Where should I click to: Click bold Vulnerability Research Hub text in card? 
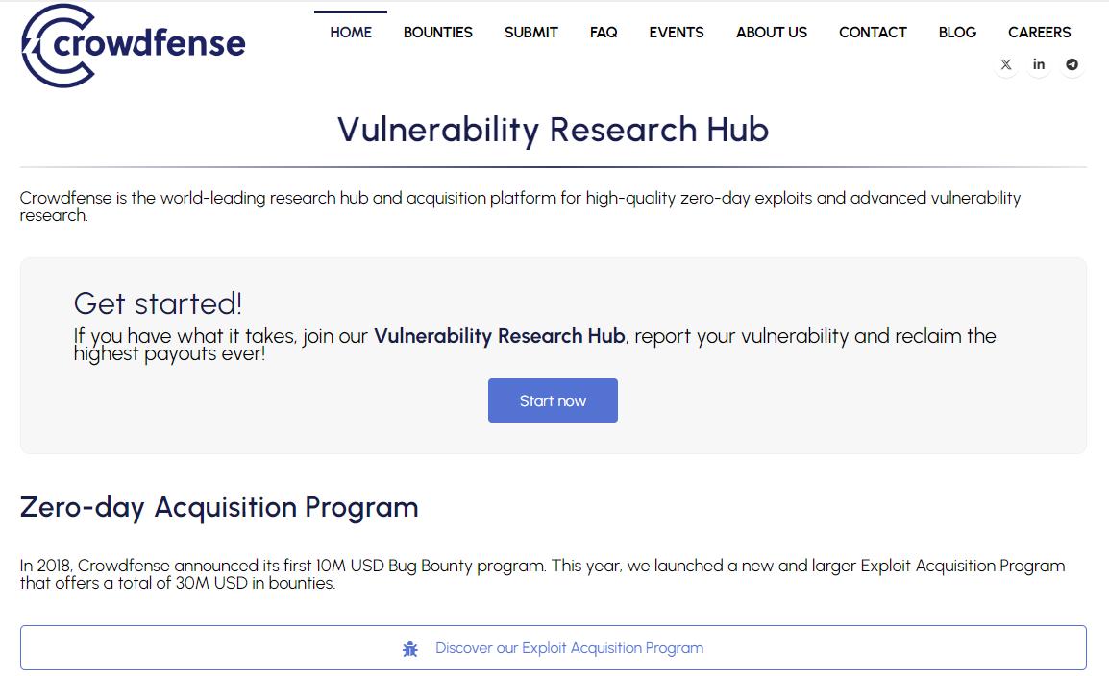click(499, 336)
